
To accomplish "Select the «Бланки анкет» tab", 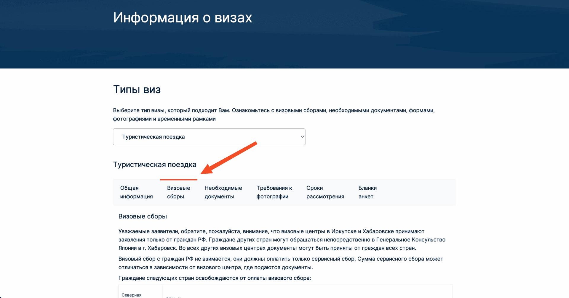I will pos(367,192).
